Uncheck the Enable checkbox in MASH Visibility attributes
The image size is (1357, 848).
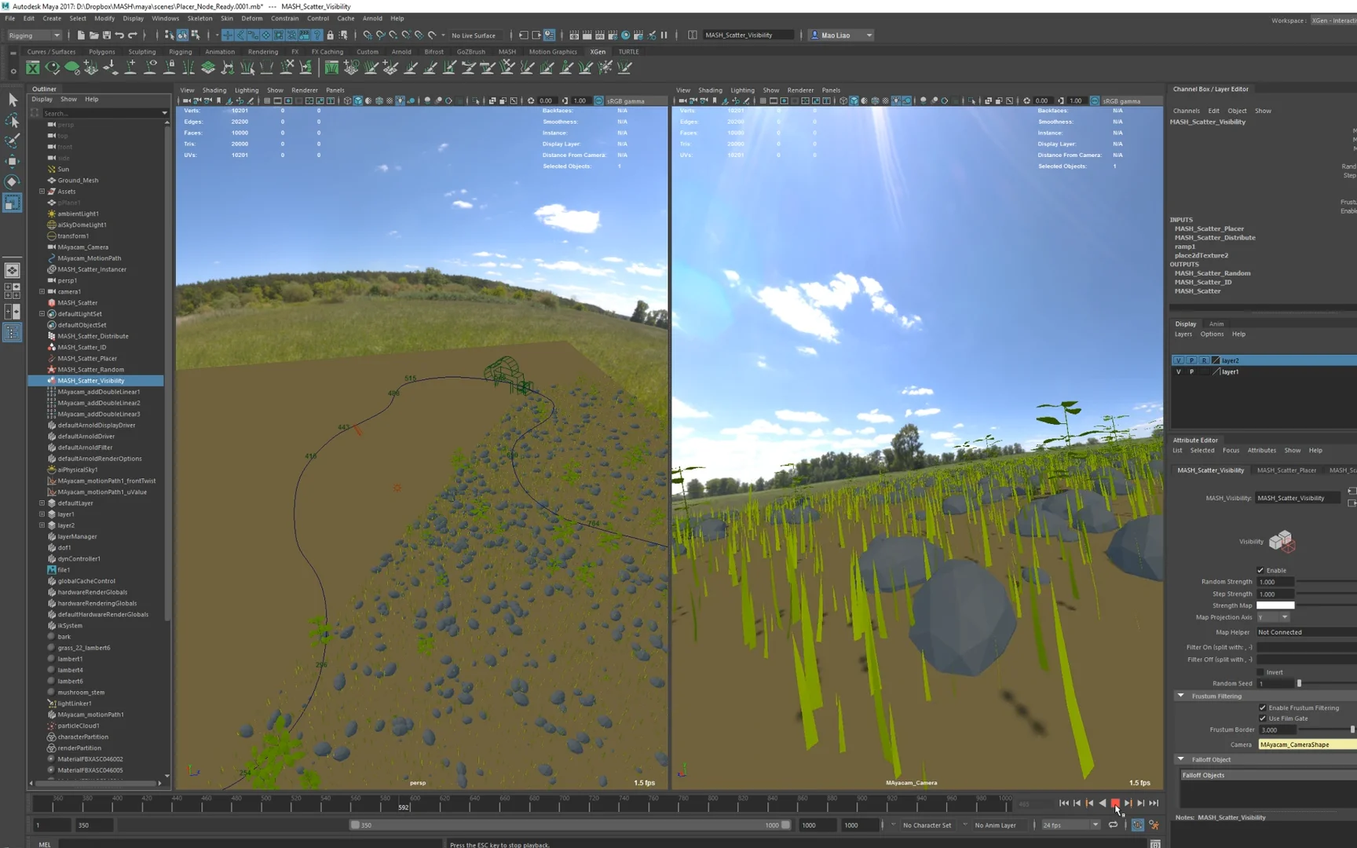coord(1260,570)
